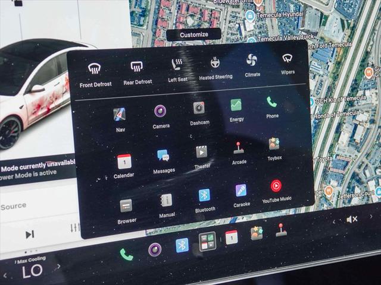Launch the Theater app
This screenshot has height=285, width=381.
202,157
